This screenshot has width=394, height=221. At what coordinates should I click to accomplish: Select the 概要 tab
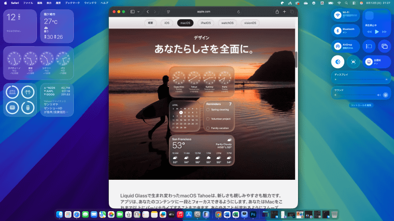pyautogui.click(x=150, y=23)
